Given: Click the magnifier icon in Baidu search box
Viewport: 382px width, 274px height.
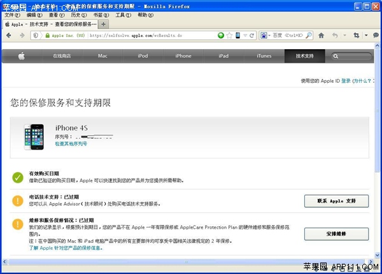Looking at the screenshot, I should pos(309,35).
